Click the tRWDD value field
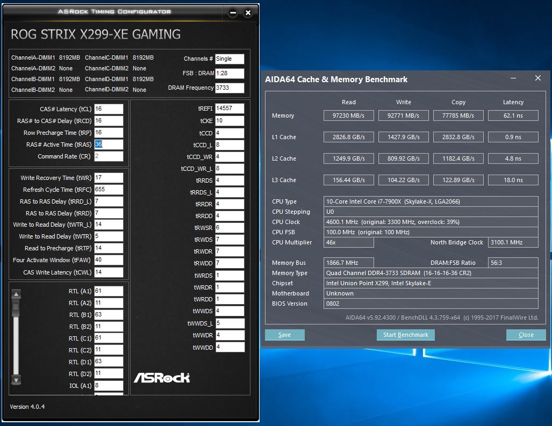 (x=230, y=263)
